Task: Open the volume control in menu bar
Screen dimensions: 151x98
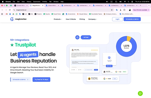Action: [x=107, y=2]
